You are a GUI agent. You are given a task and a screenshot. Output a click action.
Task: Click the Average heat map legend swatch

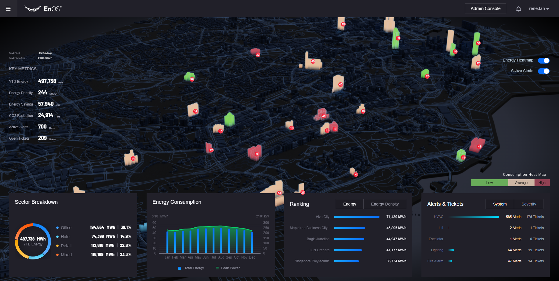(521, 183)
